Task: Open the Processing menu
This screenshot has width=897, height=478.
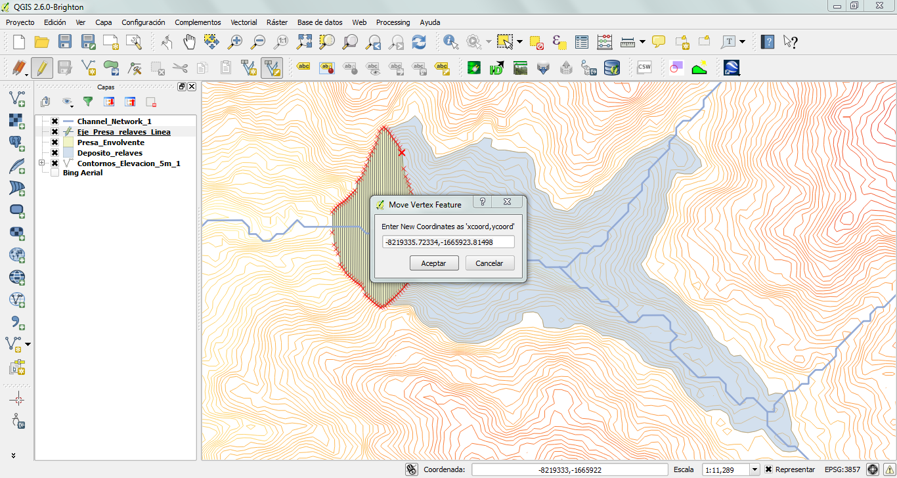Action: tap(393, 22)
